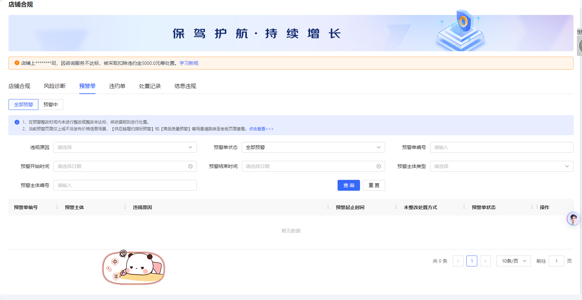Viewport: 582px width, 300px height.
Task: Click the panda sticker image
Action: (x=134, y=268)
